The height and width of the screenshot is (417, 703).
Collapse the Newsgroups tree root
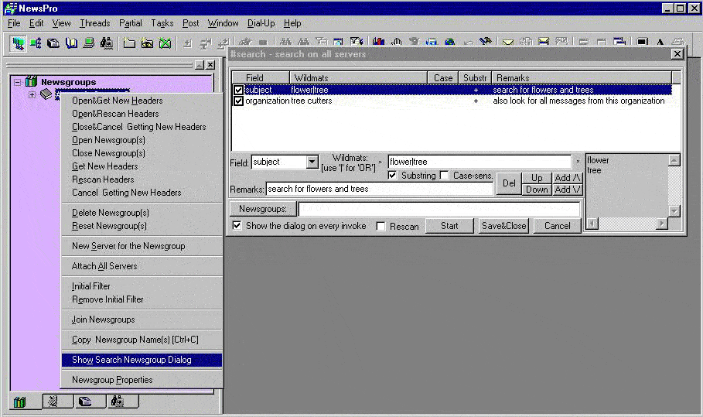pyautogui.click(x=18, y=82)
